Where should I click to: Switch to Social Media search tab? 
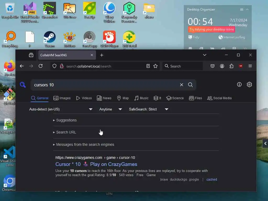pyautogui.click(x=220, y=98)
